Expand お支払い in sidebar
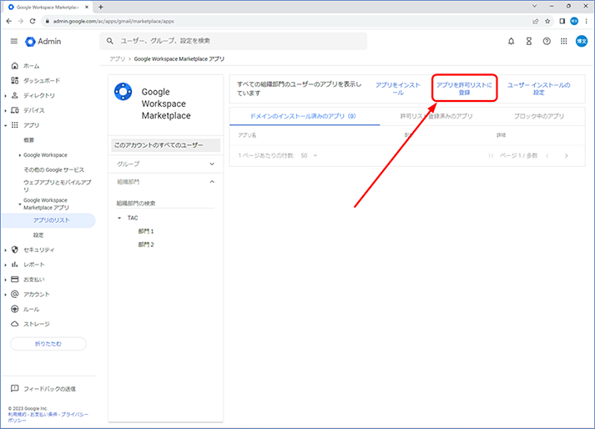Screen dimensions: 595x429 pyautogui.click(x=5, y=280)
